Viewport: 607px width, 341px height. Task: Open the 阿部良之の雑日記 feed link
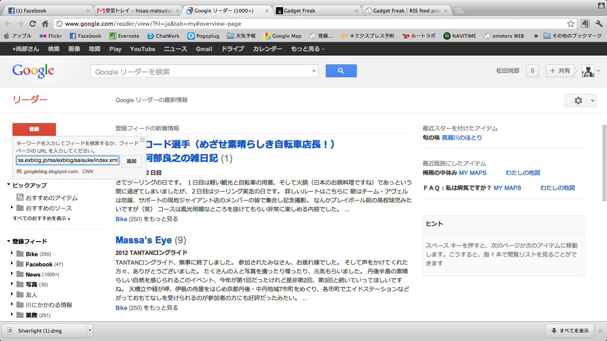pos(182,158)
